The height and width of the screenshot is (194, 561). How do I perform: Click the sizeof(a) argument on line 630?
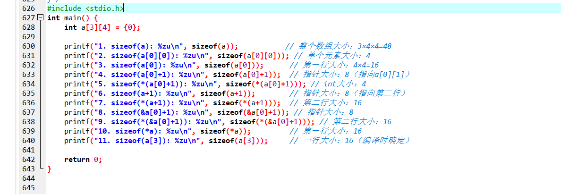click(x=213, y=46)
